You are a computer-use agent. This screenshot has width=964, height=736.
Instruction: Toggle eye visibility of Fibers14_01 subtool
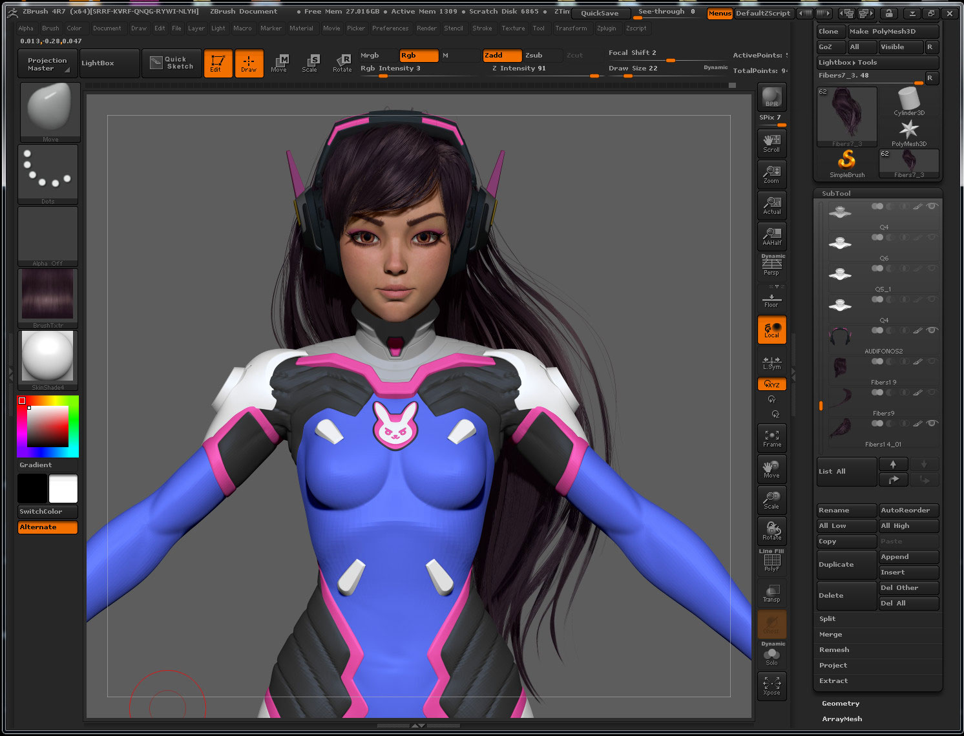tap(932, 423)
